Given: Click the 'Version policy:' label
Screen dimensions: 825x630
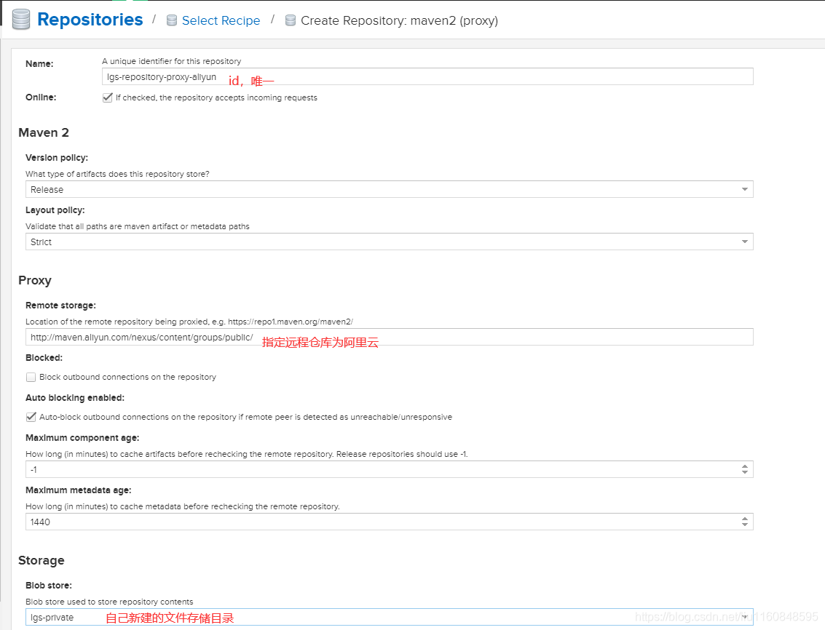Looking at the screenshot, I should (57, 158).
